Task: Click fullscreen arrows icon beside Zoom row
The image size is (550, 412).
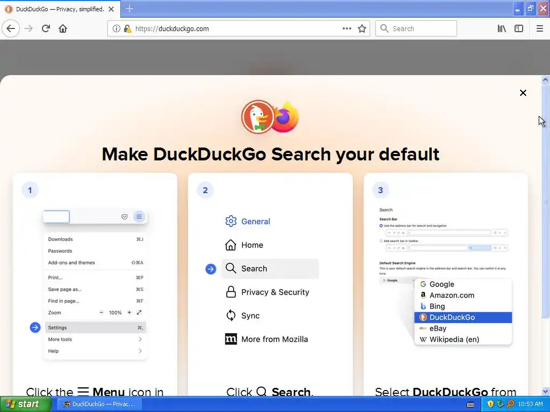Action: coord(139,312)
